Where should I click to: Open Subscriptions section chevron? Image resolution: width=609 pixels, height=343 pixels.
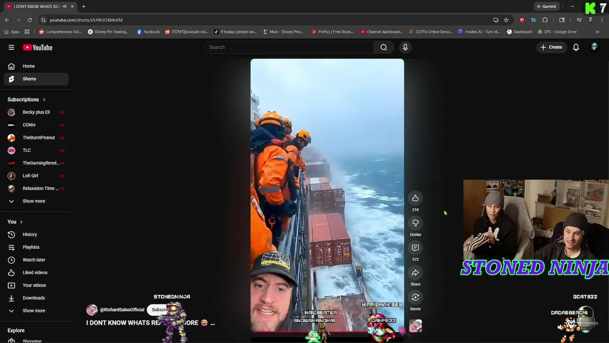pyautogui.click(x=44, y=100)
